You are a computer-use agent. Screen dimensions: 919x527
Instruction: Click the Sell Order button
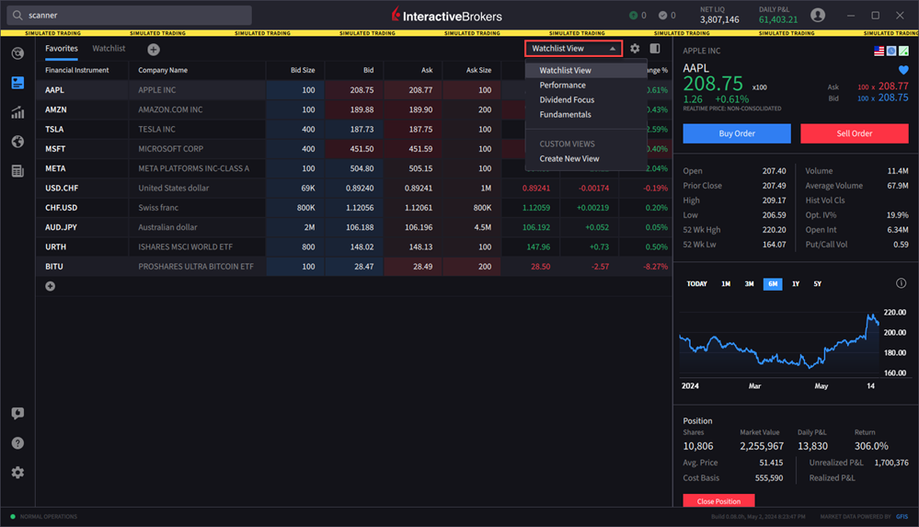click(855, 133)
